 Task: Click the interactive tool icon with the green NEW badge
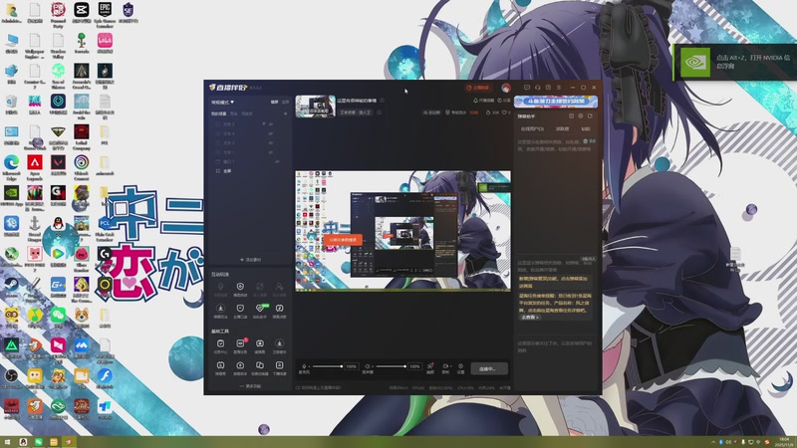pyautogui.click(x=260, y=309)
